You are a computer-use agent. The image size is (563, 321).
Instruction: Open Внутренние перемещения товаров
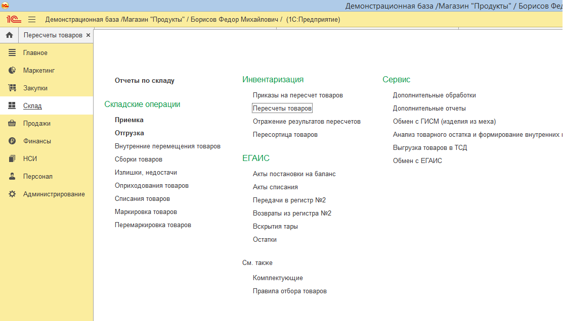(167, 146)
